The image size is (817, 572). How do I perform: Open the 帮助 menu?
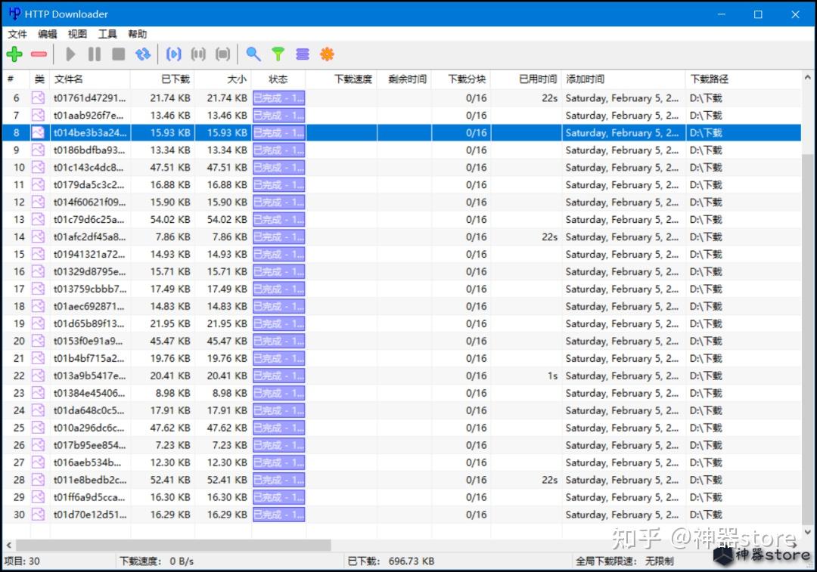click(138, 34)
